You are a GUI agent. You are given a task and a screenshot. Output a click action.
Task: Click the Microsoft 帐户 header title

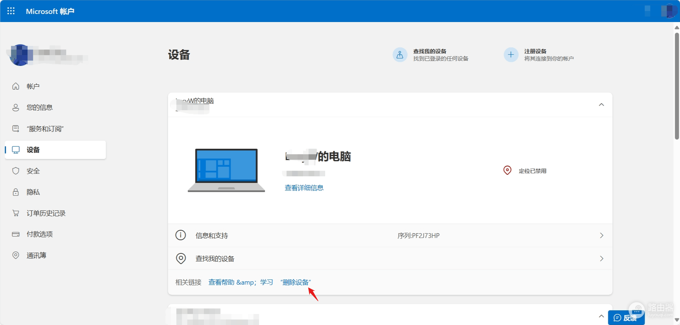pos(50,11)
